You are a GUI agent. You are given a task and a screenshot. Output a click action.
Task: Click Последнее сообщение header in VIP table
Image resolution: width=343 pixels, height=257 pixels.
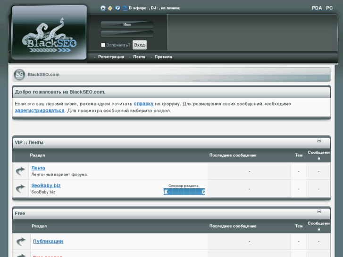233,155
